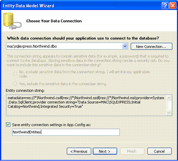
Task: Click the Entity connection string label
Action: (25, 90)
